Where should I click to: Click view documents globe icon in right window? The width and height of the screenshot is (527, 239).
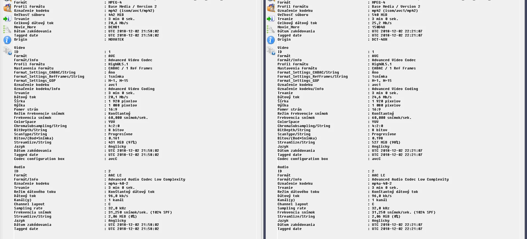271,51
